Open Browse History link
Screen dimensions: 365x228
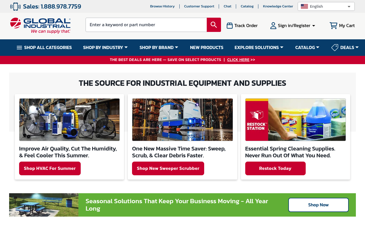[x=162, y=6]
